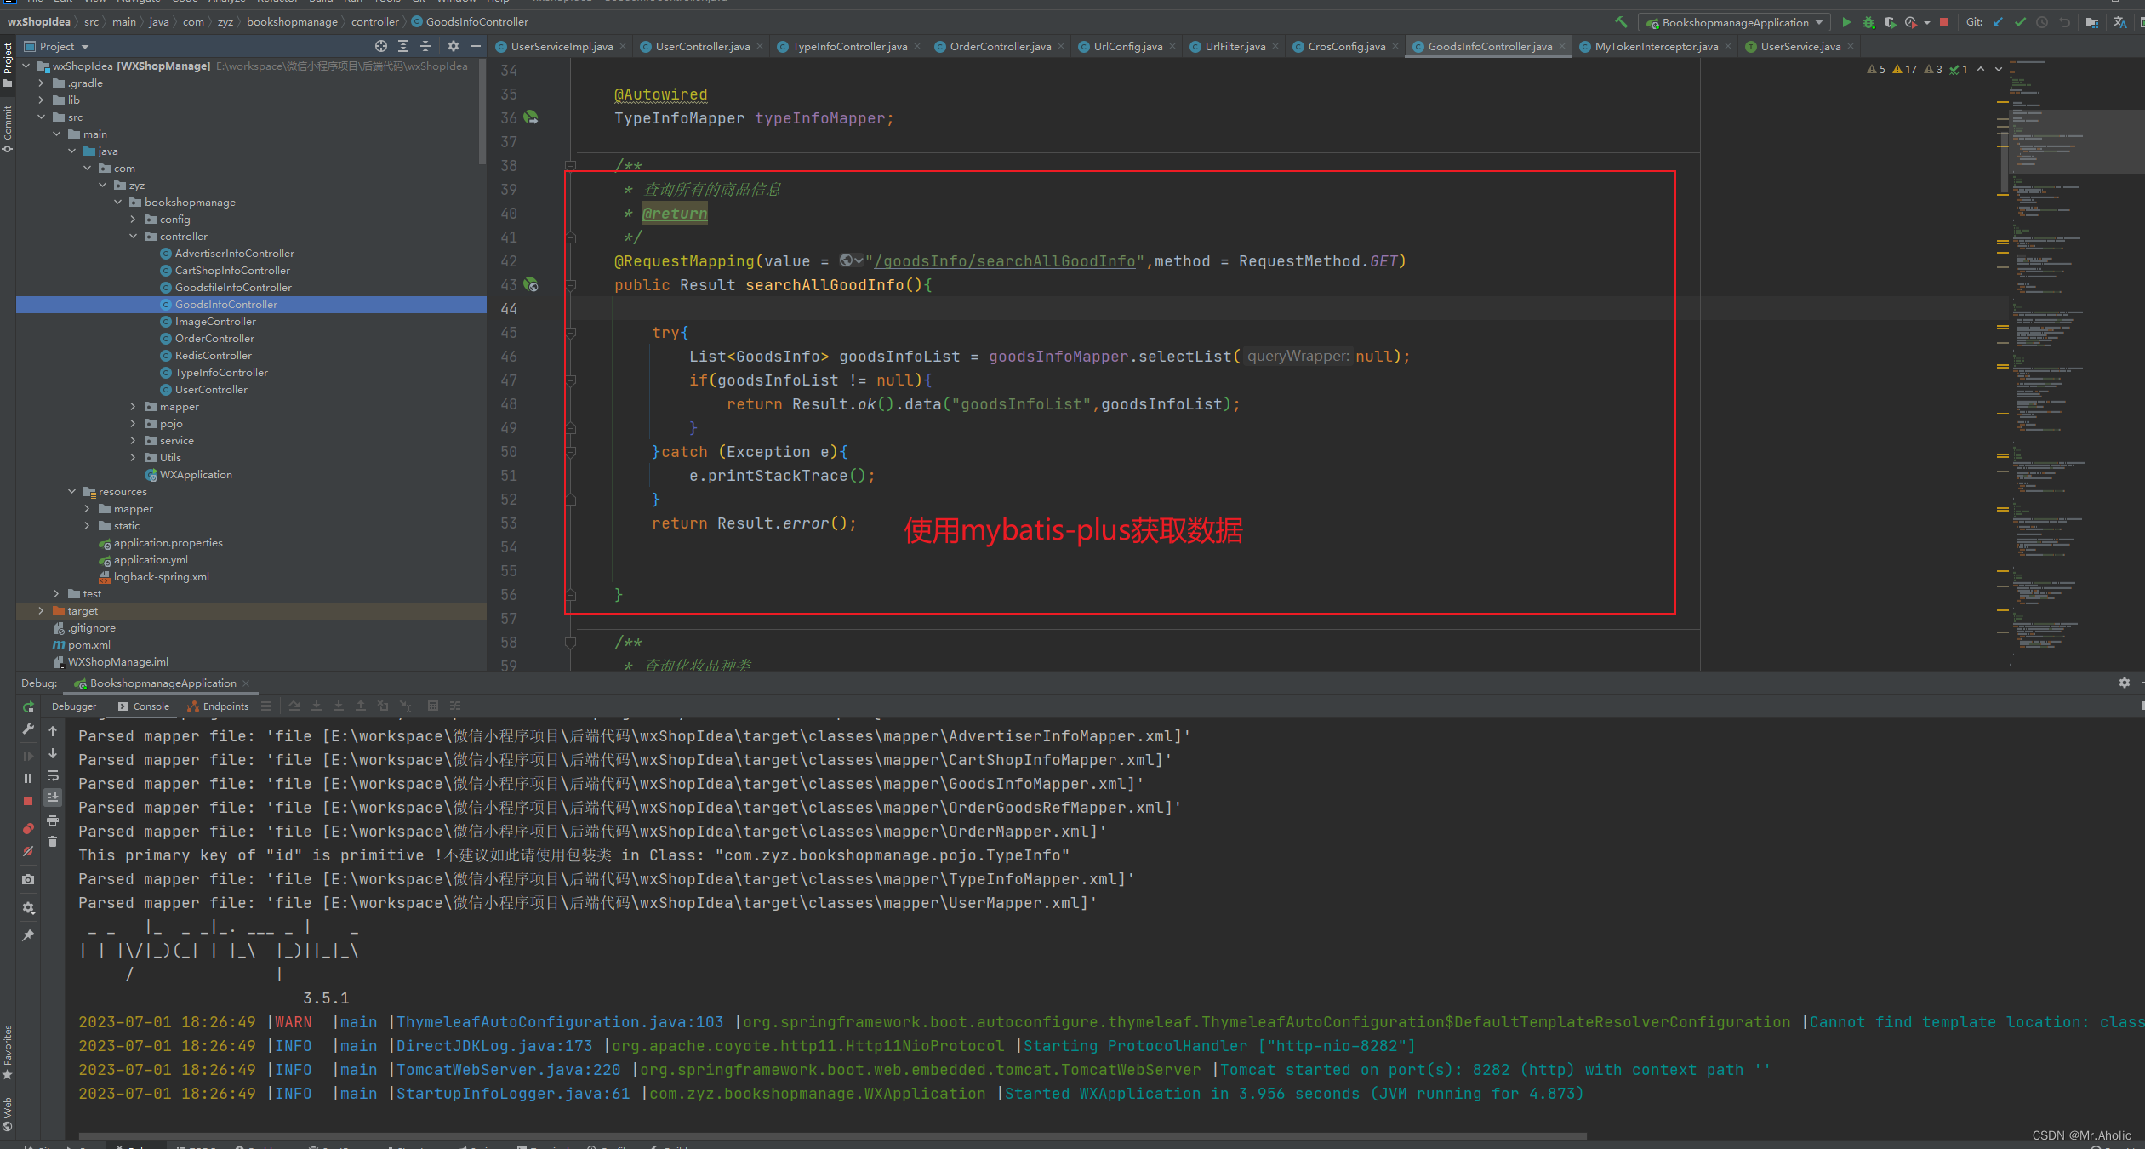Build project with the hammer icon
The height and width of the screenshot is (1149, 2145).
1621,22
